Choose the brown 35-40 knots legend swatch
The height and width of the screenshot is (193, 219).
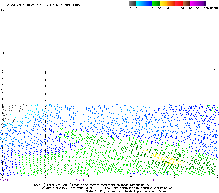[186, 4]
